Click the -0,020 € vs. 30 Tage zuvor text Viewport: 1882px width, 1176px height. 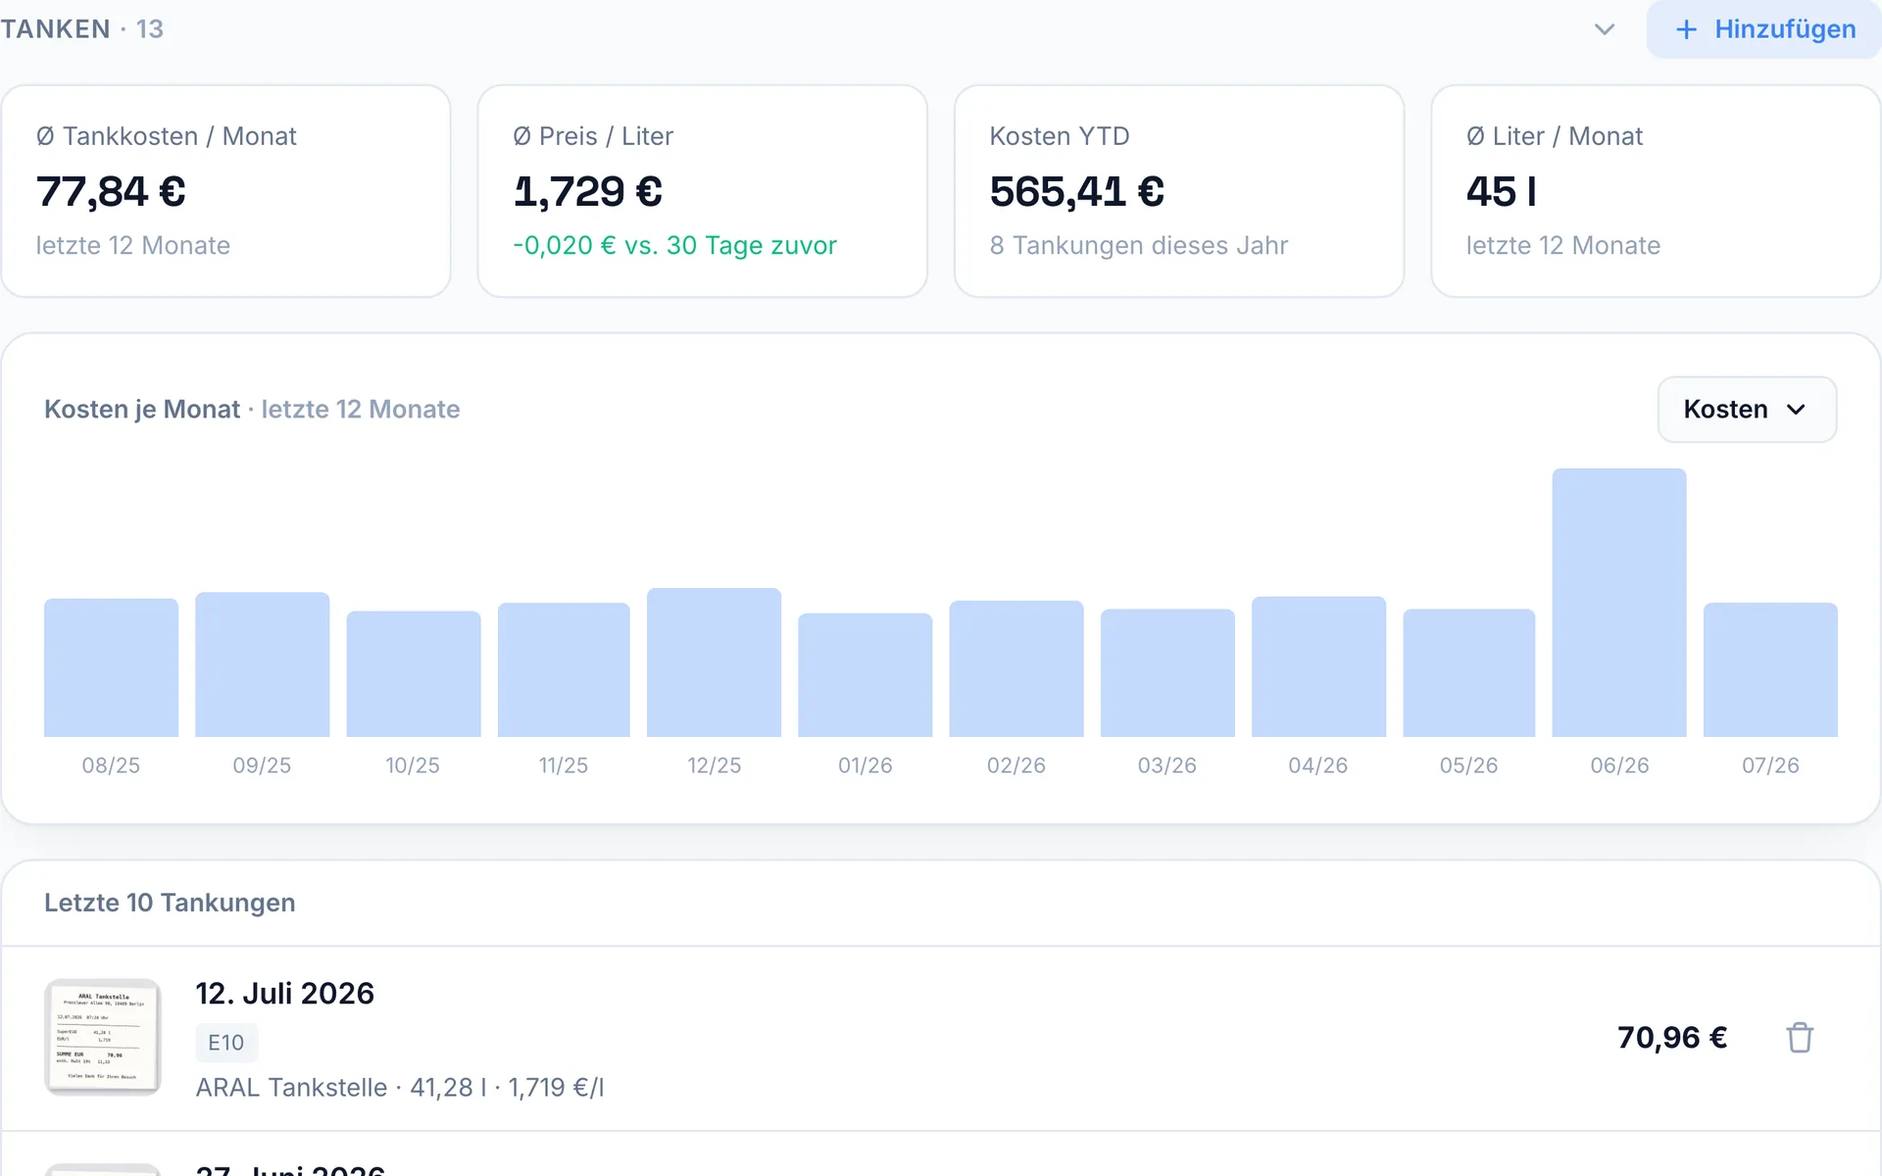click(675, 245)
